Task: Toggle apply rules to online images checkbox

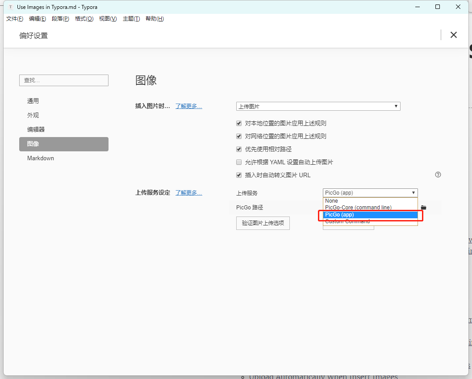Action: click(239, 136)
